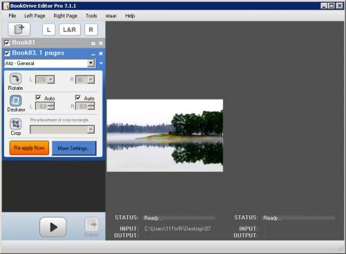346x254 pixels.
Task: Click the Re-apply Now button
Action: click(x=29, y=148)
